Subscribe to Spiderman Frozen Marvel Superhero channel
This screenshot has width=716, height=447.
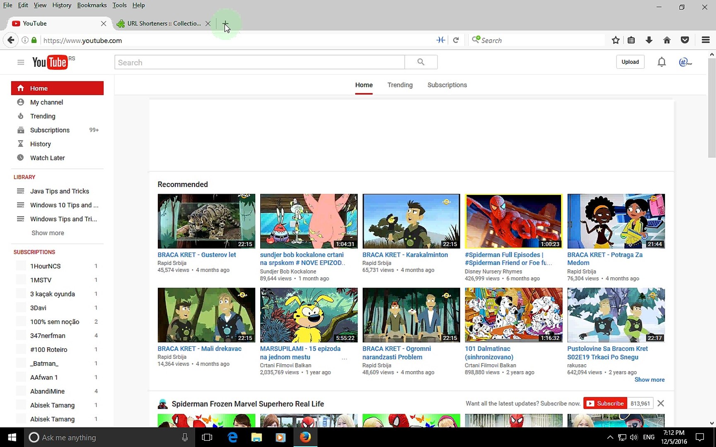pos(605,404)
